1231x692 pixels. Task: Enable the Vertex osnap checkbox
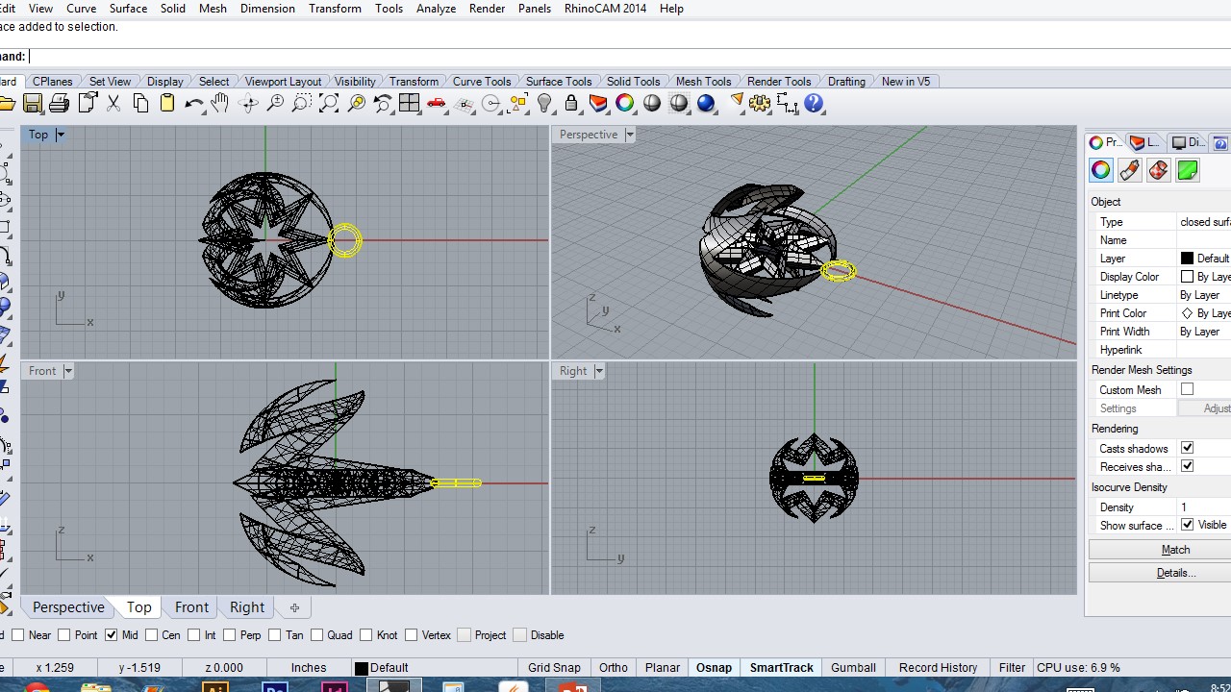pos(412,635)
